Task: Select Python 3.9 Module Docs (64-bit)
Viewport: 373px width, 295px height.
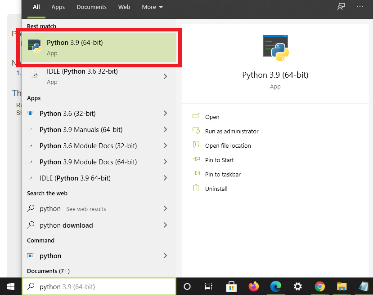Action: (99, 162)
